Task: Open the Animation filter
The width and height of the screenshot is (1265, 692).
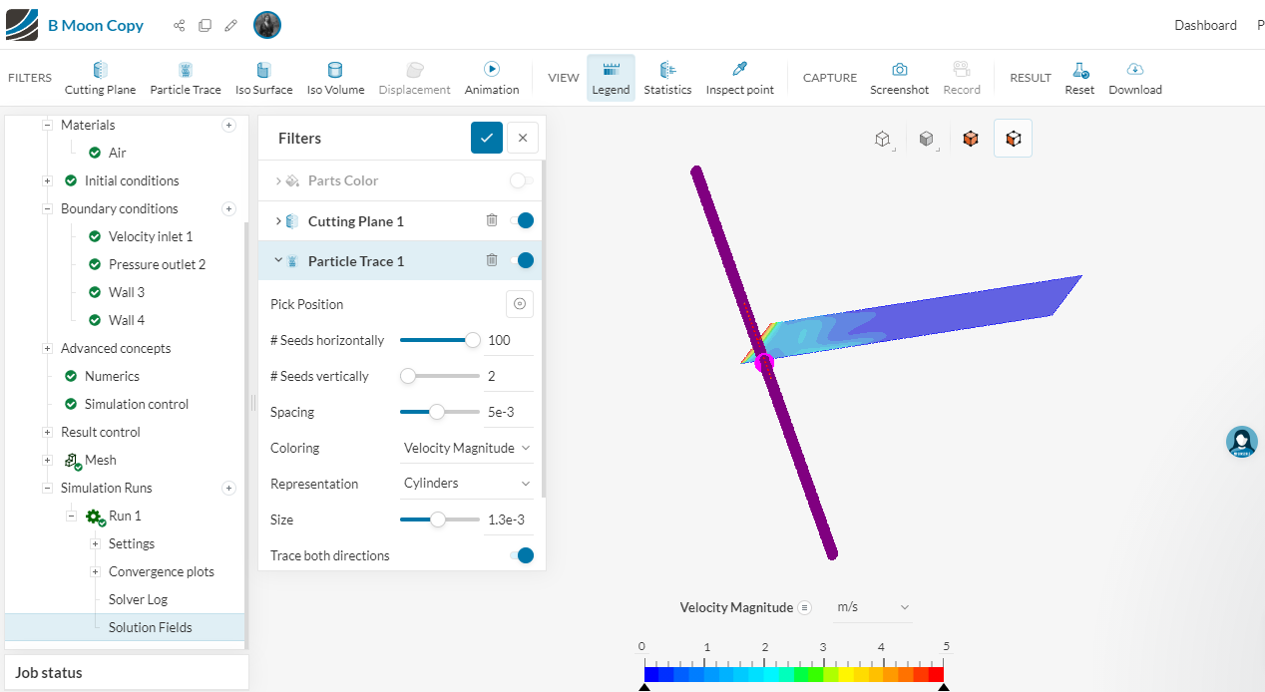Action: pyautogui.click(x=492, y=78)
